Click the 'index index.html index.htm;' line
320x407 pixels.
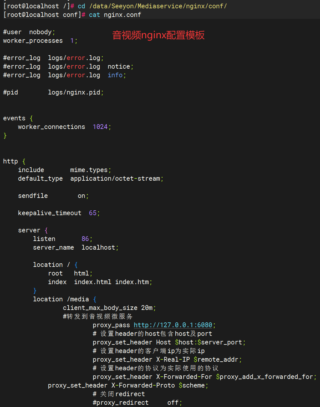[x=100, y=282]
